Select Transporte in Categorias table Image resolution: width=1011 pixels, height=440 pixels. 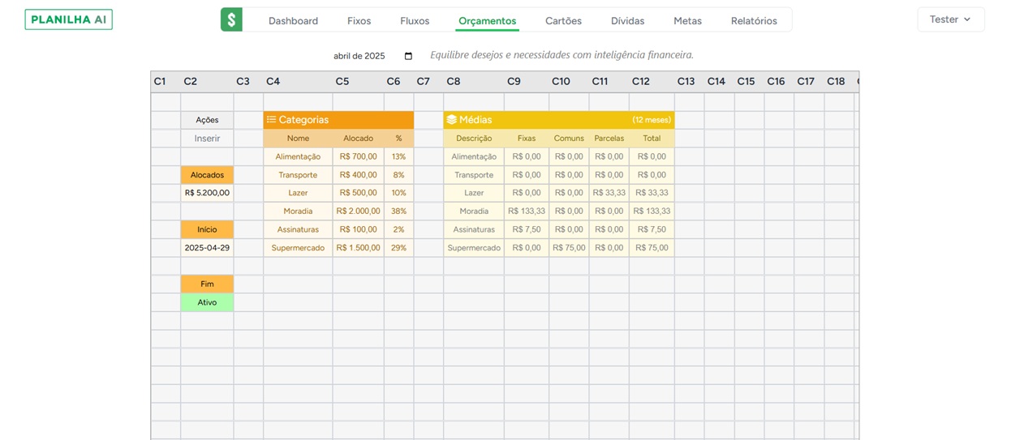click(298, 175)
